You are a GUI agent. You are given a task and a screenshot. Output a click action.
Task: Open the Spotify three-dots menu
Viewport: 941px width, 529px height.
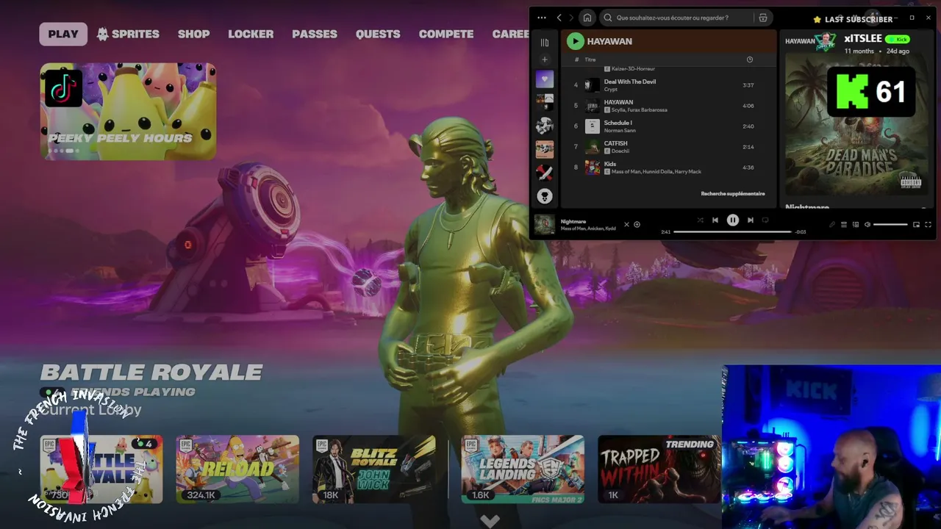(x=542, y=18)
